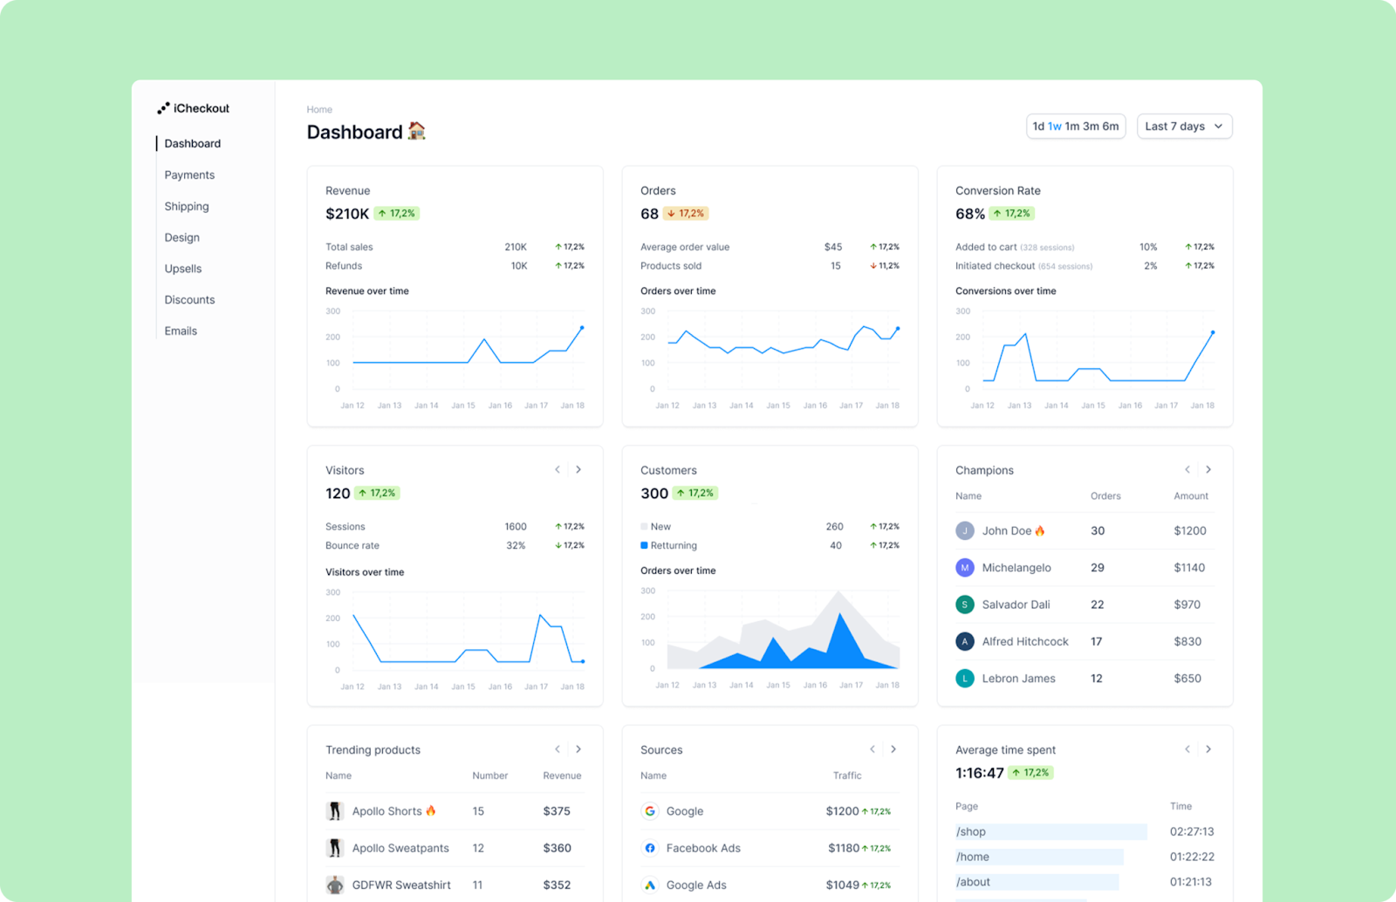Switch to 3m time range
The height and width of the screenshot is (902, 1396).
[x=1091, y=126]
